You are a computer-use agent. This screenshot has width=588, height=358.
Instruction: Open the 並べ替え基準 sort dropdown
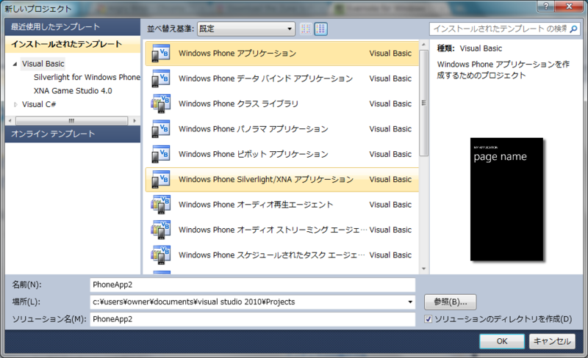click(x=246, y=29)
